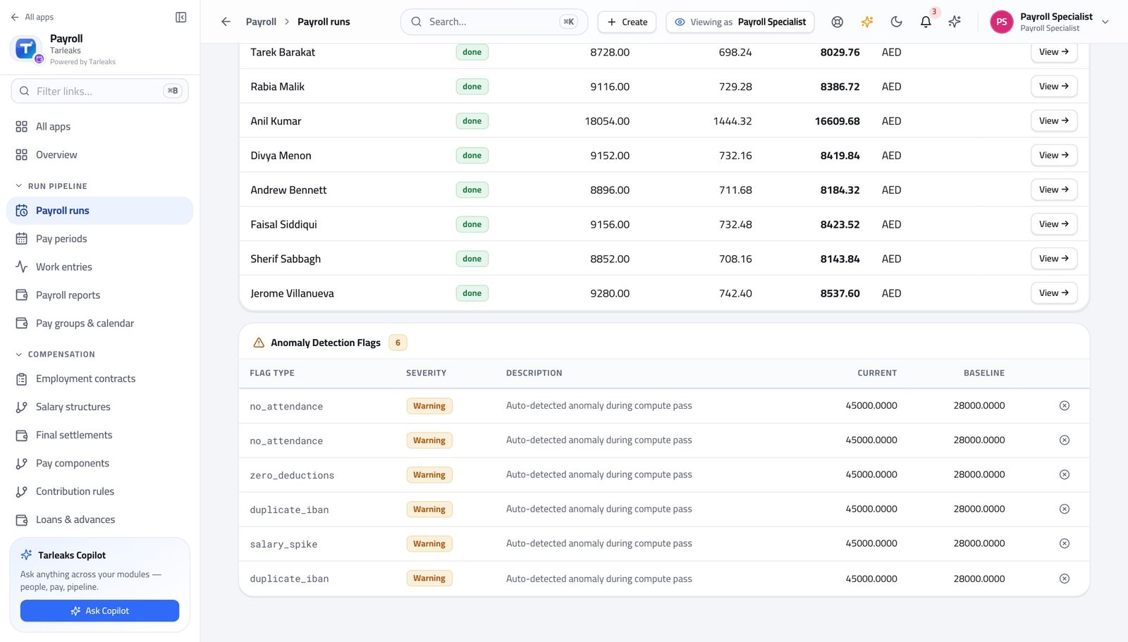This screenshot has height=642, width=1128.
Task: Open Payroll reports page
Action: [x=99, y=295]
